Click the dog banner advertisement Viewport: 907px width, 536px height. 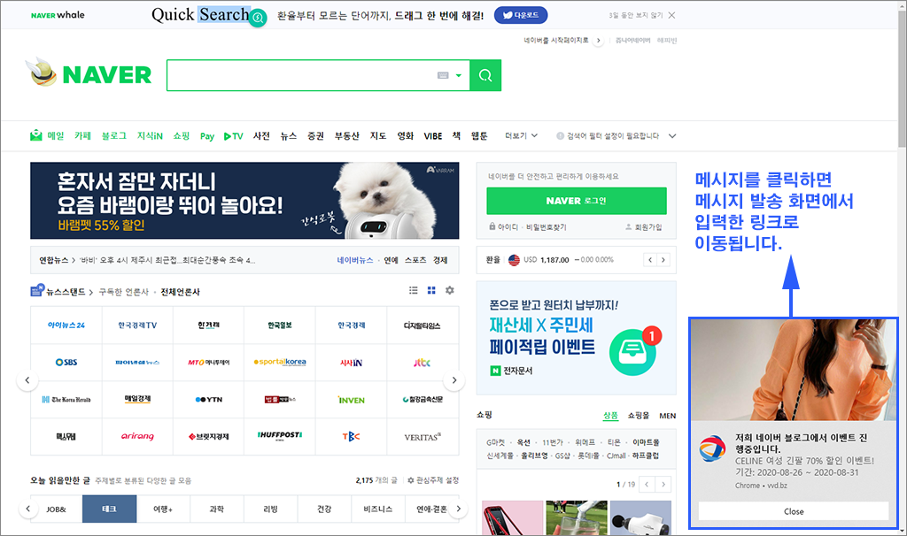point(244,201)
